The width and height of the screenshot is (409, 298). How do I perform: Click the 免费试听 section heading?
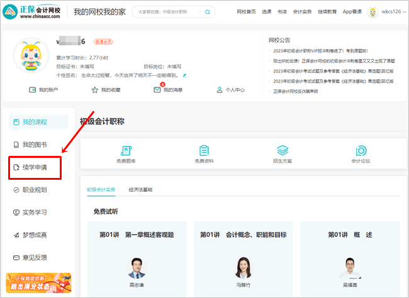(x=106, y=211)
